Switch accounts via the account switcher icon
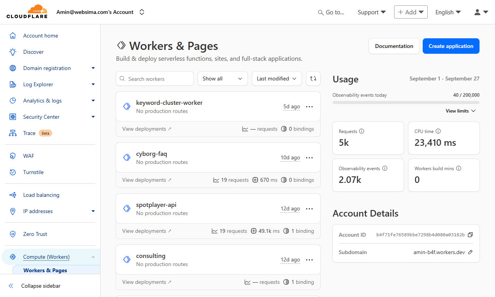 coord(142,12)
